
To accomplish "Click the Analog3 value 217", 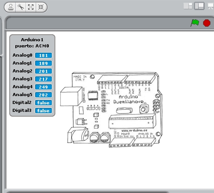I will coord(44,79).
